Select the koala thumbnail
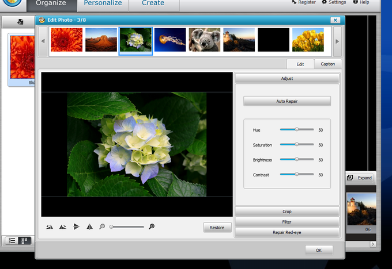 [205, 40]
